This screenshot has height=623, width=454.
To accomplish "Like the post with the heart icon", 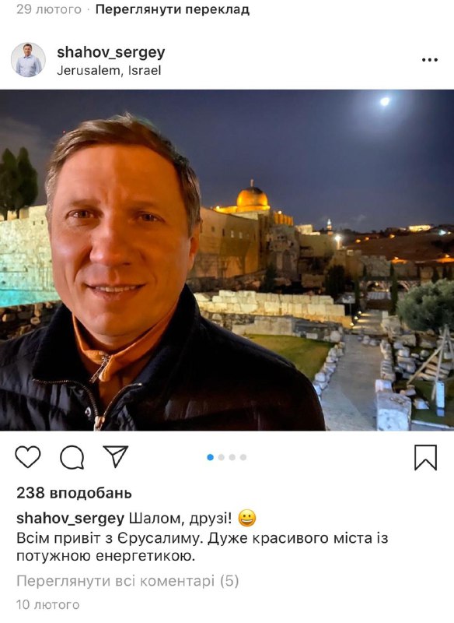I will click(28, 457).
